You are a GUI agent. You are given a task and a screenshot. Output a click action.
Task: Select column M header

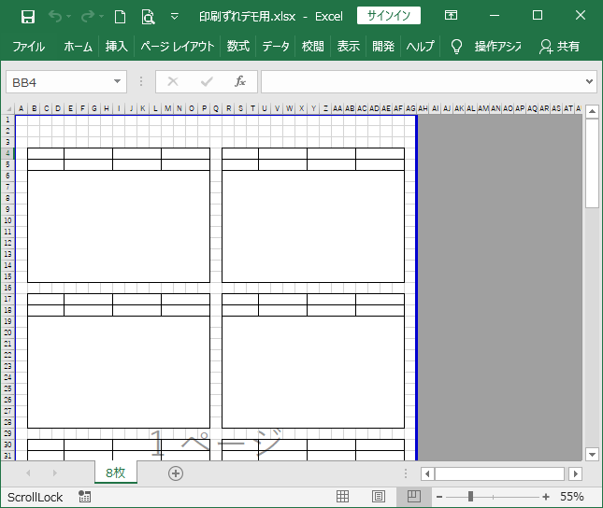click(167, 108)
